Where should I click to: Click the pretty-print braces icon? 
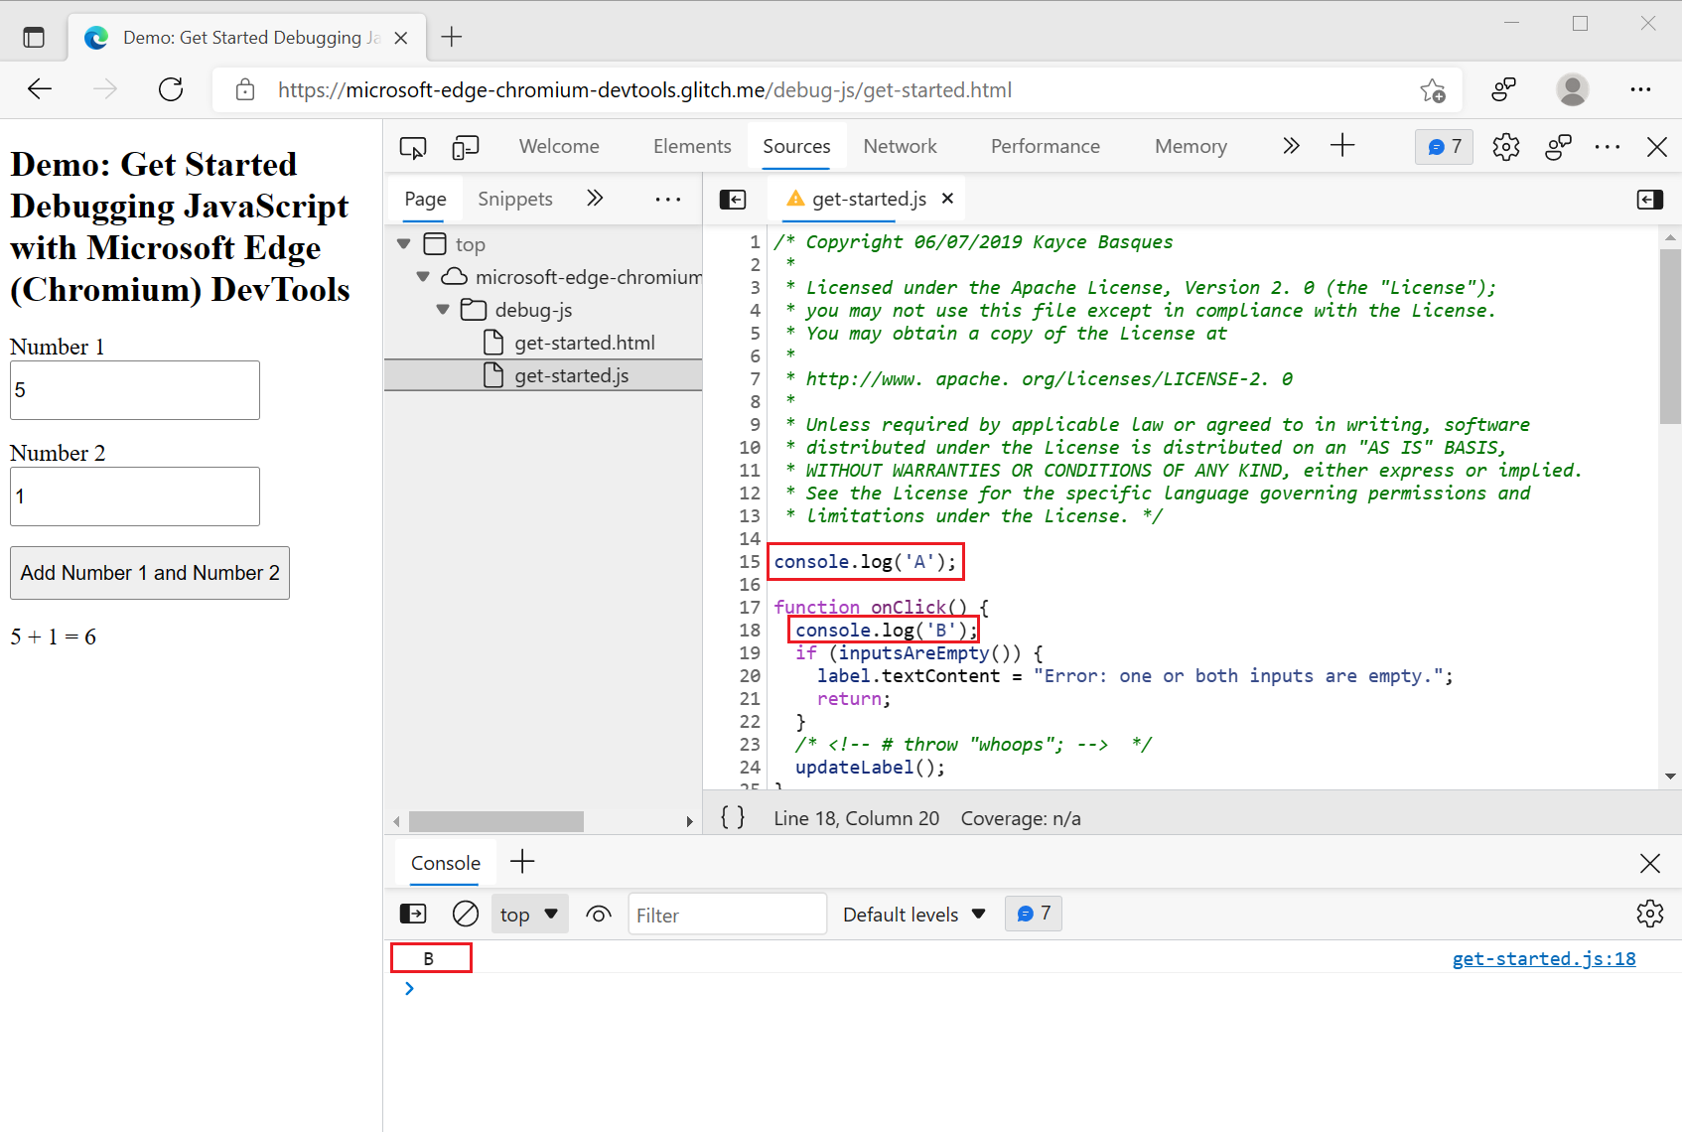[732, 817]
